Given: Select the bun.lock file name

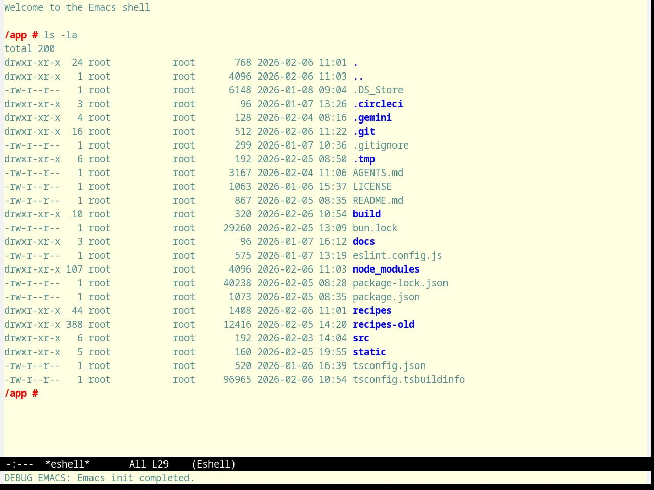Looking at the screenshot, I should 375,228.
